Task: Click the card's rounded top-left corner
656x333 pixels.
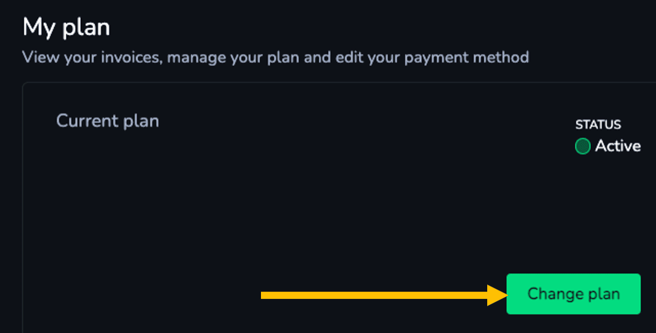Action: 25,85
